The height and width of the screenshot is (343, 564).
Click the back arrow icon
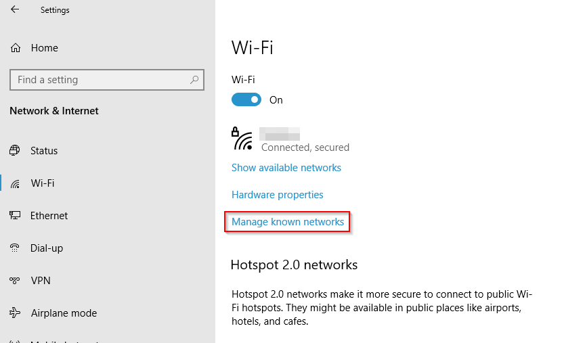coord(15,9)
